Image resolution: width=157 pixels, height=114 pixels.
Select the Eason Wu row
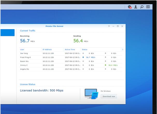tap(70, 61)
